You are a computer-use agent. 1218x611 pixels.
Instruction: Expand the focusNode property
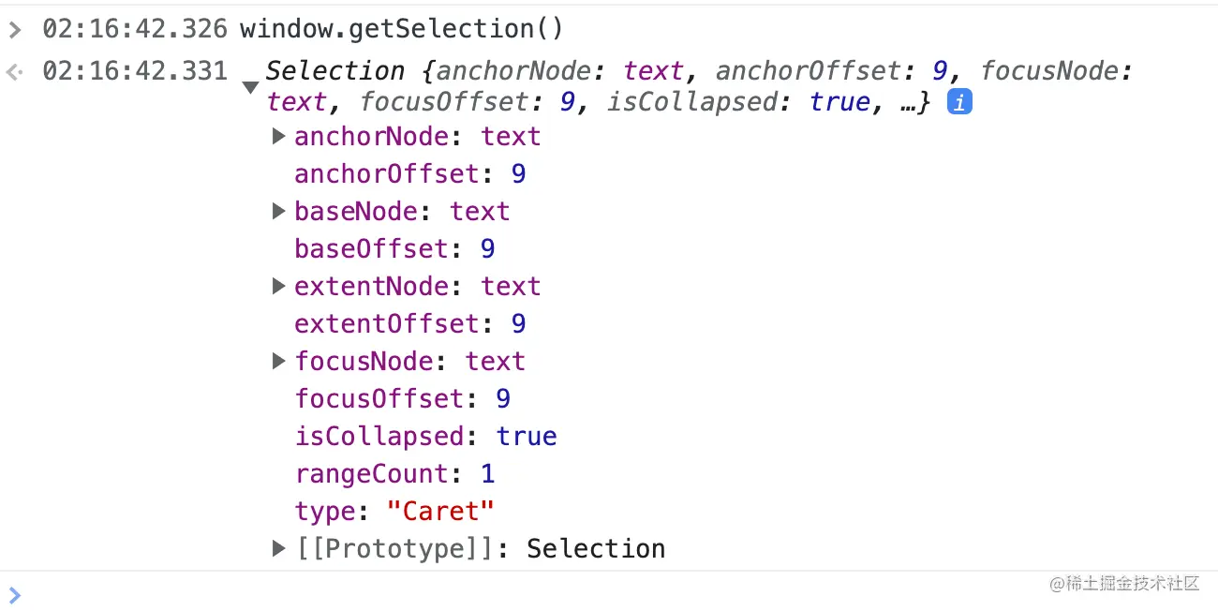[278, 362]
